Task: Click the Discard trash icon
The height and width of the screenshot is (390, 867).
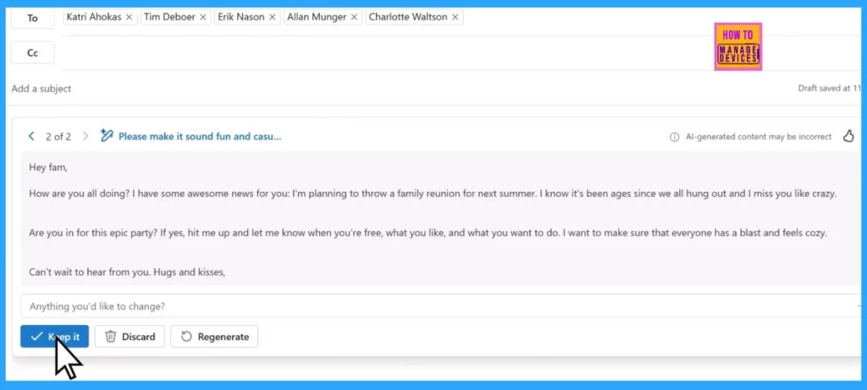Action: tap(111, 337)
